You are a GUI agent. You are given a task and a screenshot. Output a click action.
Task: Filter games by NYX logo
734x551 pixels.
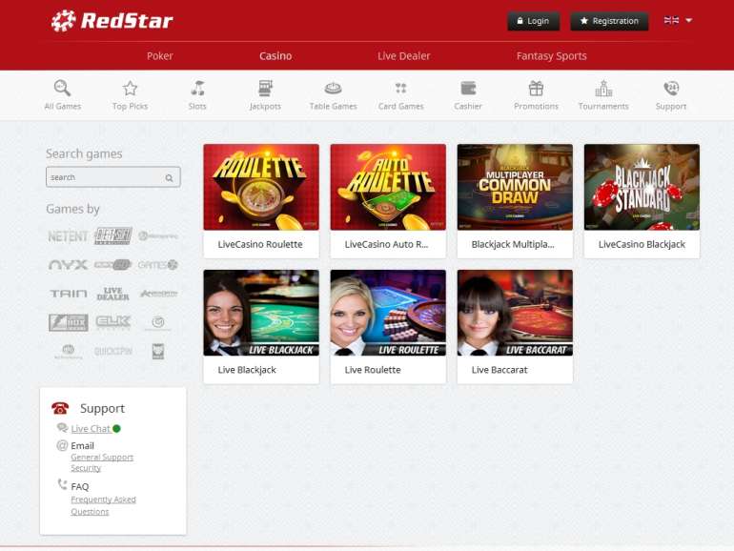(69, 265)
